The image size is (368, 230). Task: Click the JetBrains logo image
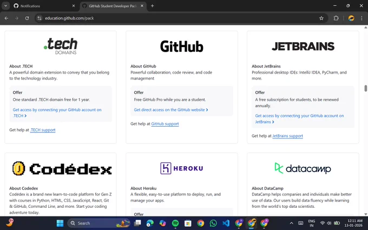(x=303, y=46)
